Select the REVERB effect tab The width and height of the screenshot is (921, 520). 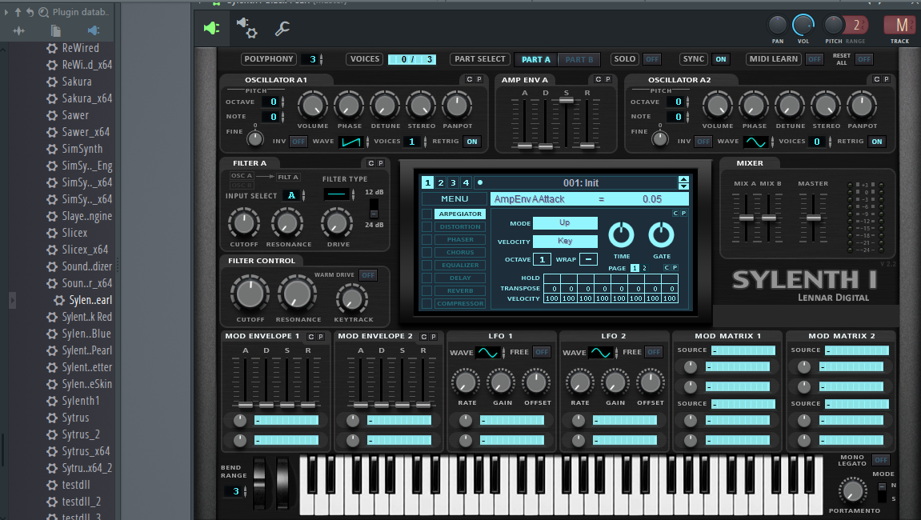click(x=460, y=291)
